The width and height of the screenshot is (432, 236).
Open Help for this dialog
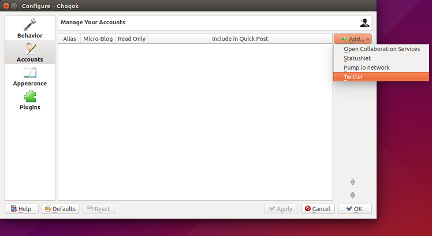(21, 209)
